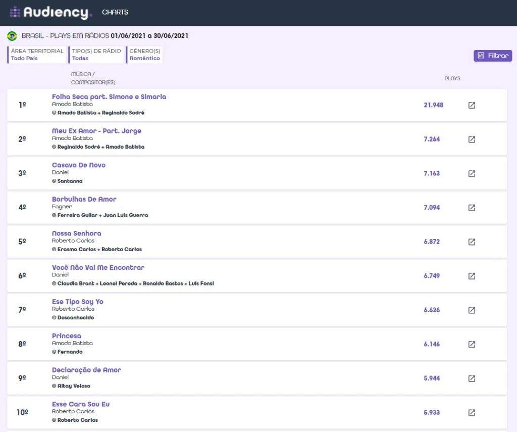Open the Área Territorial filter

36,55
